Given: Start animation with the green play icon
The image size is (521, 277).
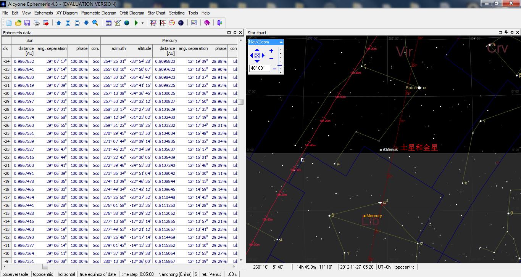Looking at the screenshot, I should 136,23.
